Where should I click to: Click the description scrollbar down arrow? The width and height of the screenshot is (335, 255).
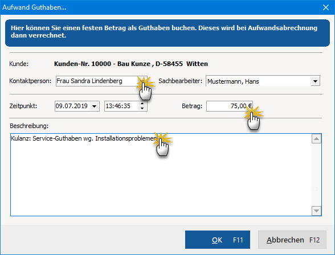316,211
